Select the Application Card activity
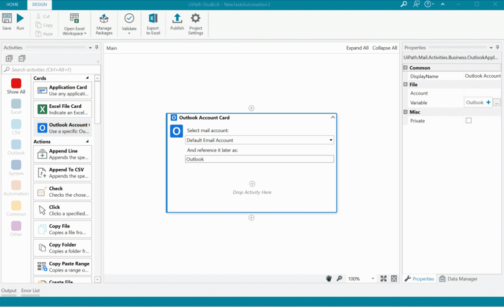This screenshot has height=307, width=504. tap(63, 90)
